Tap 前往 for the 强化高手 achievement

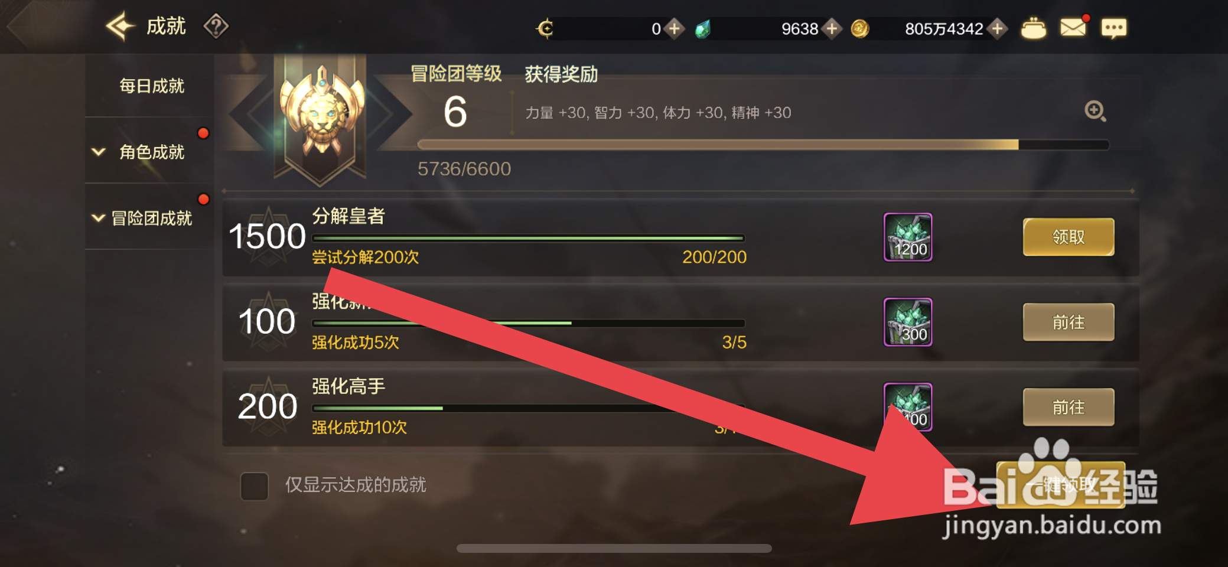1069,407
